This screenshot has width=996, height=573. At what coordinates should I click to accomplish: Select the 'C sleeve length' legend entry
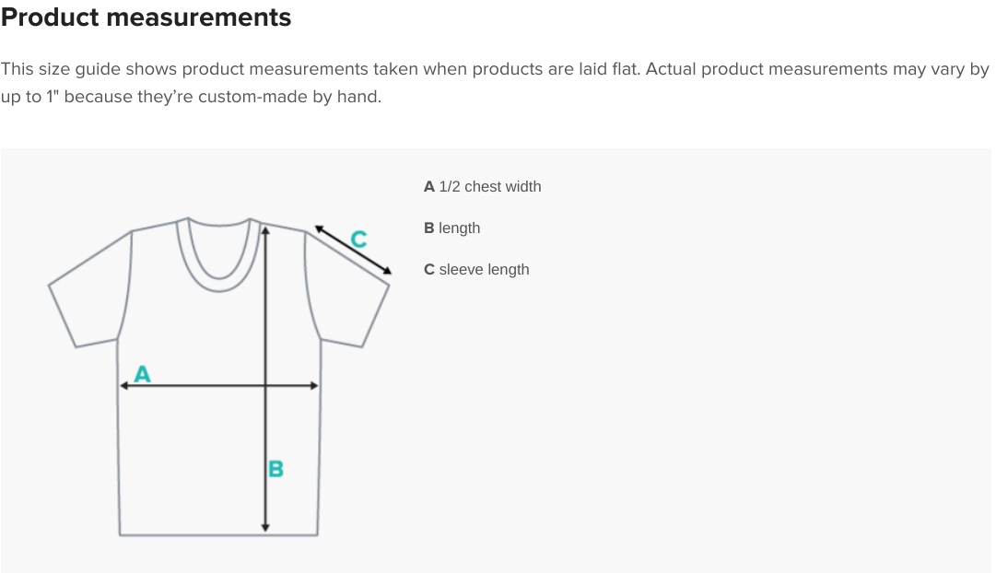pos(476,269)
